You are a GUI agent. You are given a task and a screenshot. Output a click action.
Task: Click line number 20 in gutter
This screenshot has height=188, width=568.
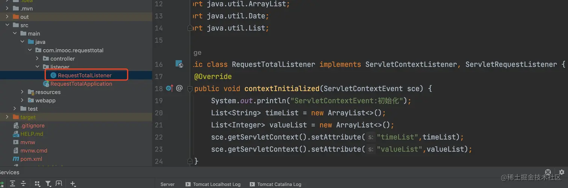coord(159,113)
